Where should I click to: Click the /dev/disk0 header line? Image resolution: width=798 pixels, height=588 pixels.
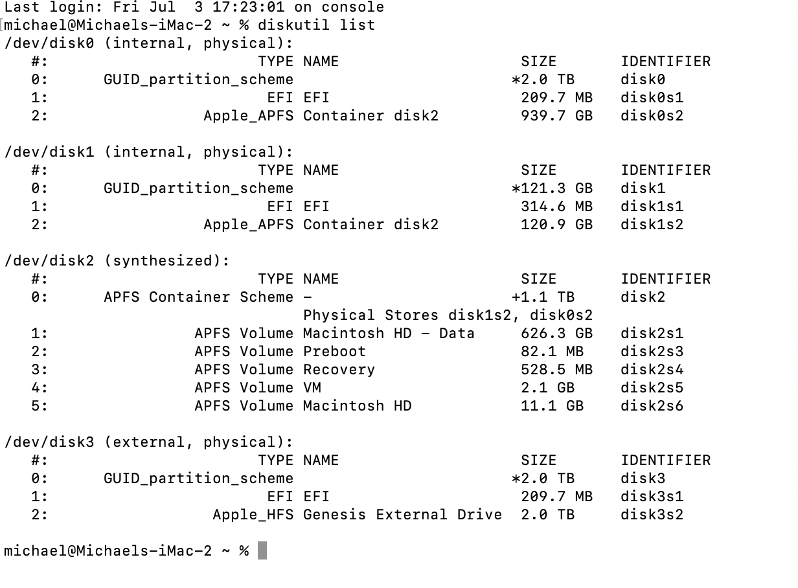(x=149, y=43)
